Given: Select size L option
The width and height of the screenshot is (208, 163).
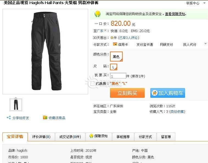Looking at the screenshot, I should [114, 67].
